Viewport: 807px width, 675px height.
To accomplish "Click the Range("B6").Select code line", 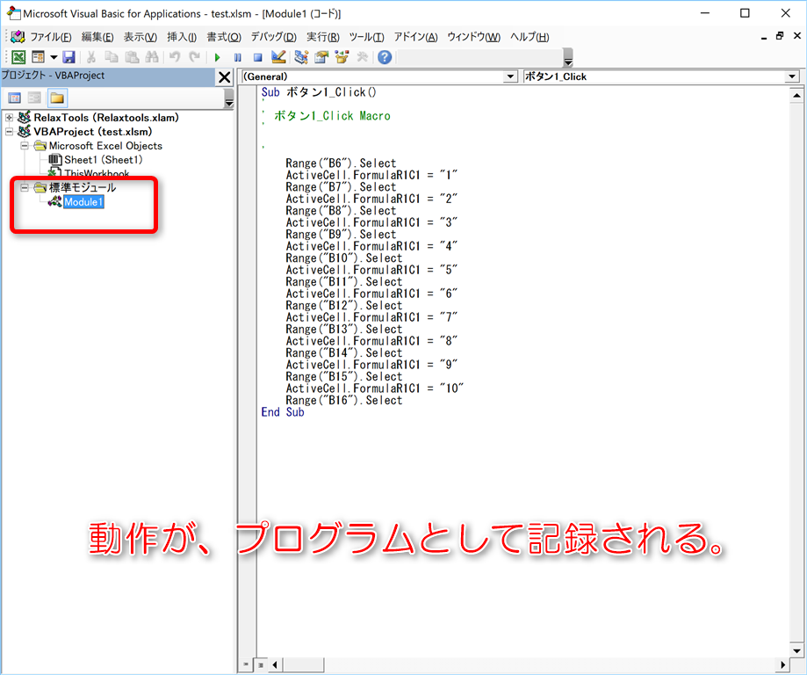I will [x=341, y=163].
